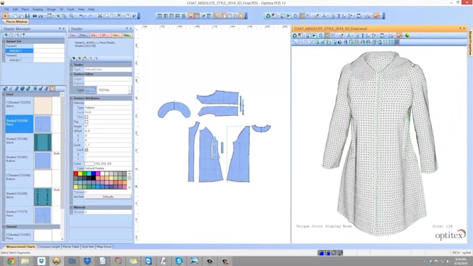Click the first blue sphere shader icon
Image resolution: width=473 pixels, height=266 pixels.
(x=6, y=89)
